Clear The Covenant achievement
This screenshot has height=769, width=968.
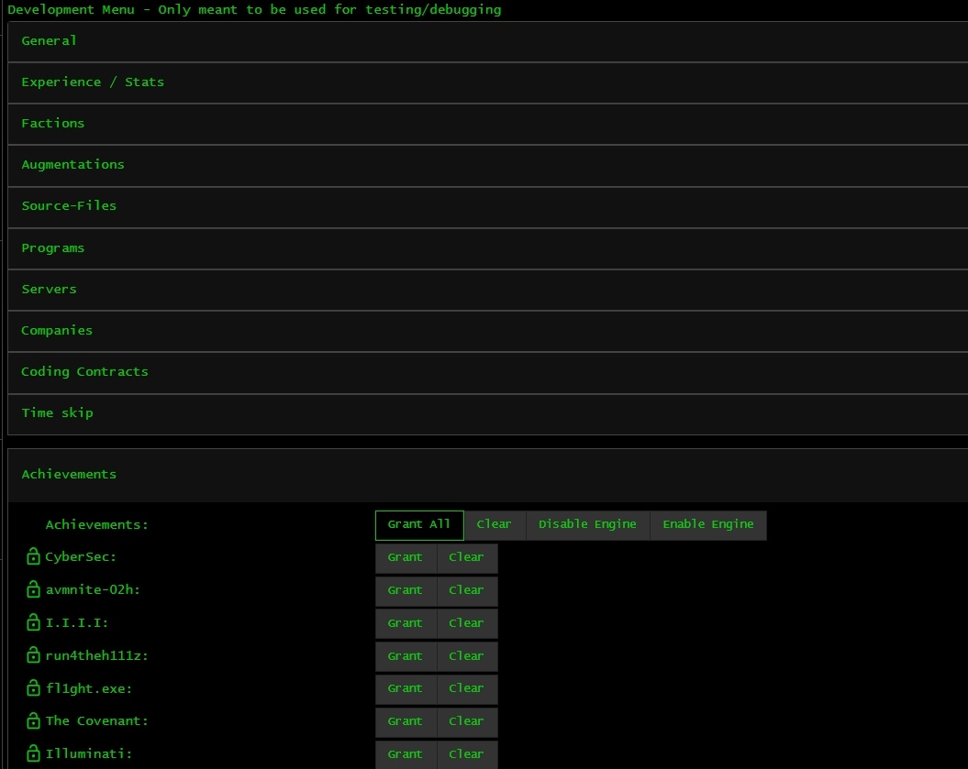tap(467, 721)
